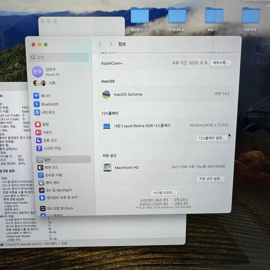Viewport: 270px width, 270px height.
Task: Click "283.11GB 사용 가능(총 494.38GB)" storage text
Action: pos(198,166)
